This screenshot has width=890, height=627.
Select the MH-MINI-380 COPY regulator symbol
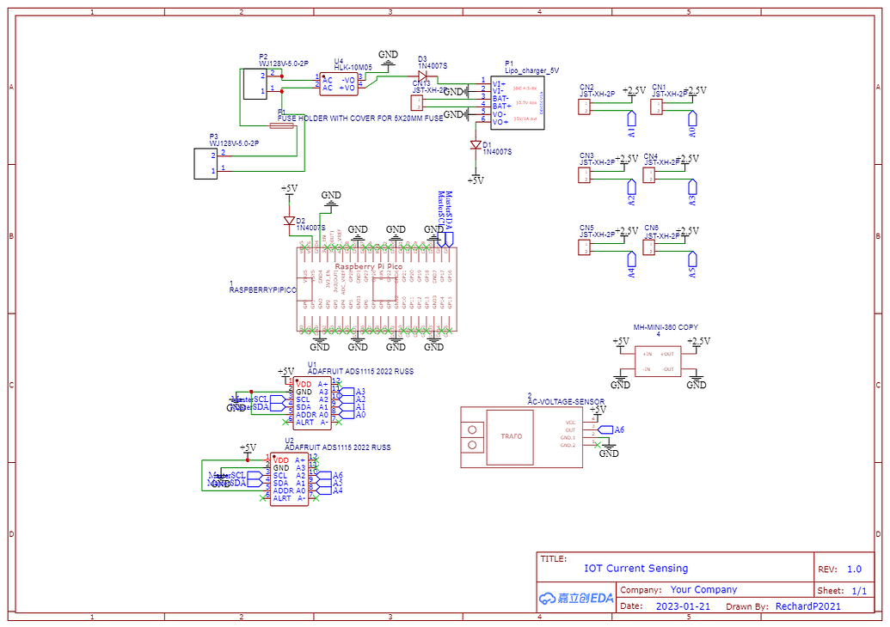(x=659, y=361)
